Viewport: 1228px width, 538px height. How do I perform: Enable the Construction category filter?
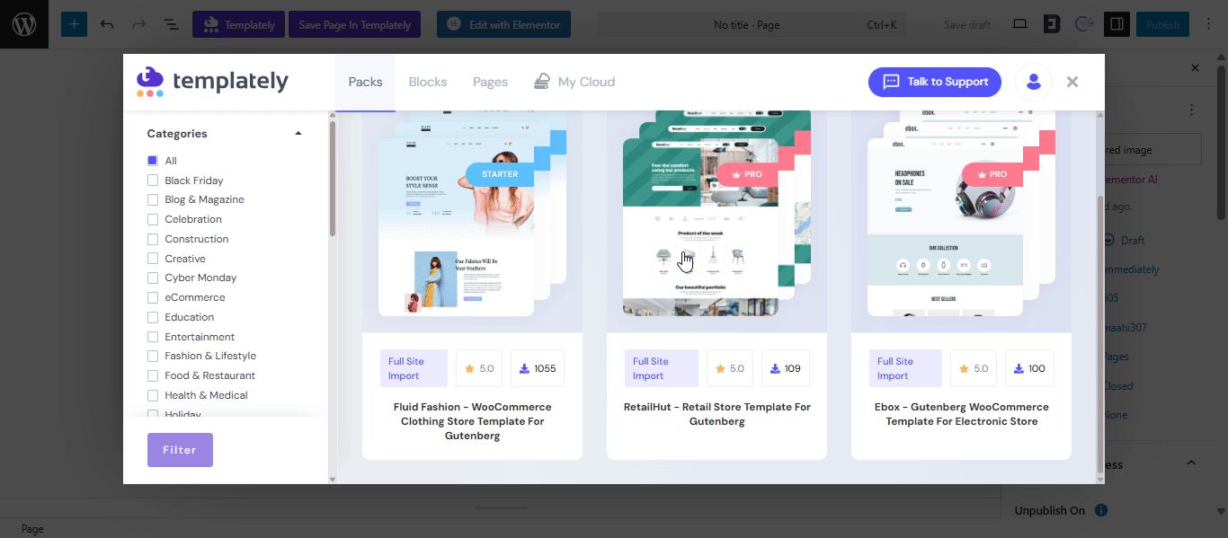point(153,239)
